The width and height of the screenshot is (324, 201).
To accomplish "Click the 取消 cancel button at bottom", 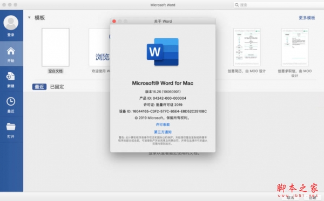I will click(x=291, y=198).
